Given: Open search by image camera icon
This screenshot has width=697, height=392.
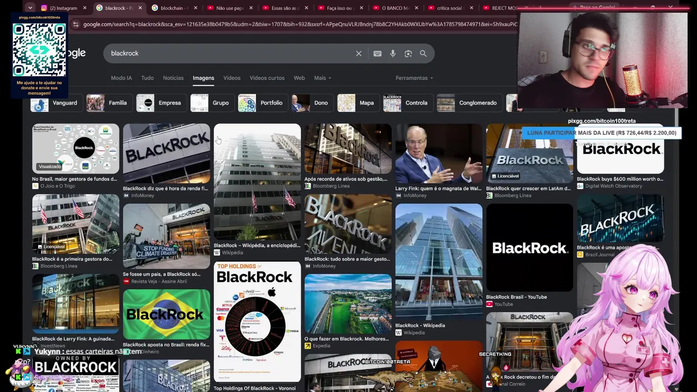Looking at the screenshot, I should coord(408,53).
